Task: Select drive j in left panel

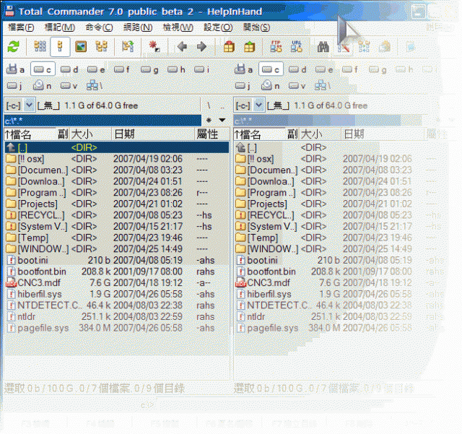Action: (x=14, y=86)
